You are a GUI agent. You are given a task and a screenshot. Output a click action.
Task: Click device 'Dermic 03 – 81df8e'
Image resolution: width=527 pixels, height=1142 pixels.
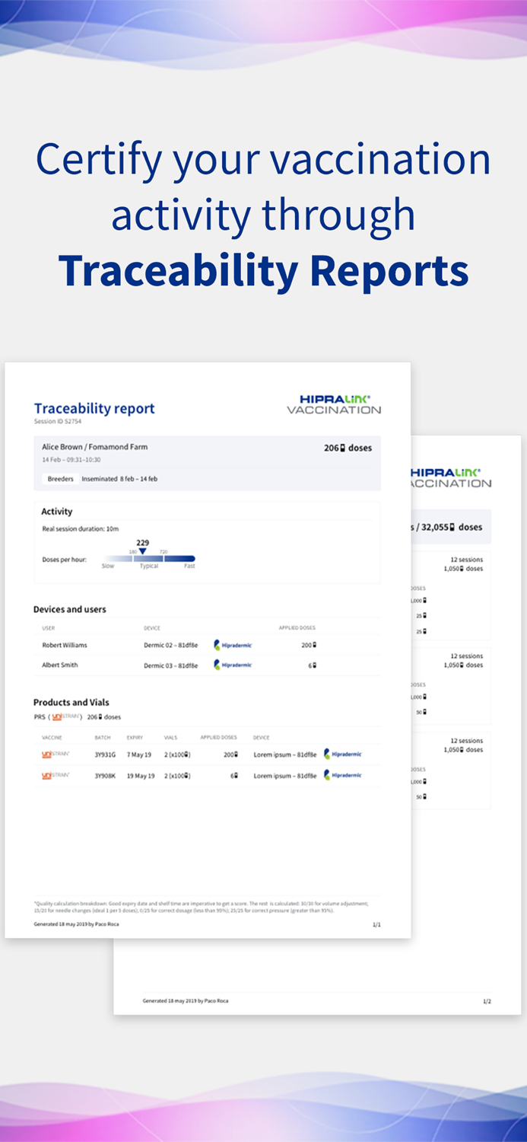(171, 665)
